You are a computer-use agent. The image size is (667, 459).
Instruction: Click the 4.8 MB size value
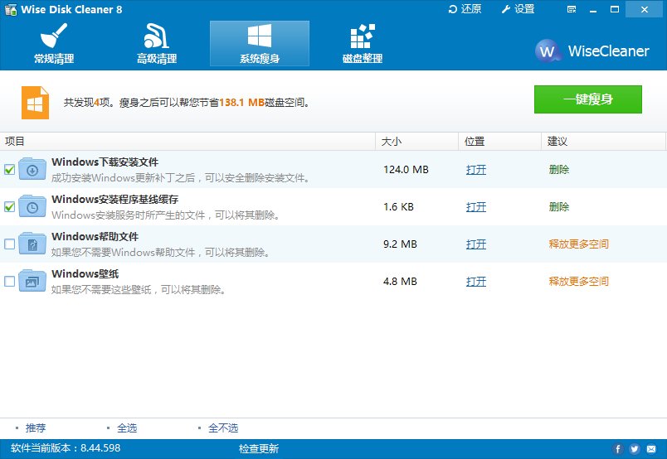[x=401, y=282]
